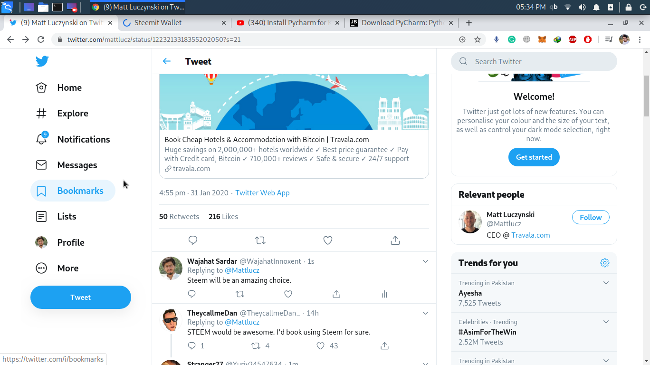Open the Travala.com link card title
Image resolution: width=650 pixels, height=365 pixels.
267,140
